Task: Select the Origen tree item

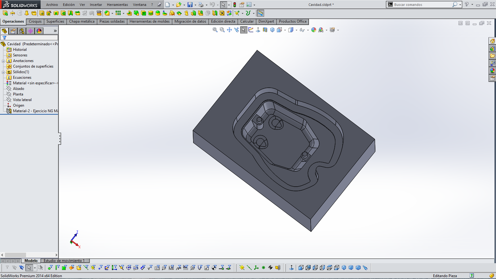Action: 19,105
